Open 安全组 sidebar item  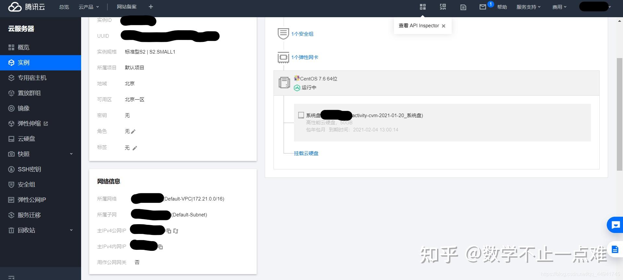pos(41,185)
